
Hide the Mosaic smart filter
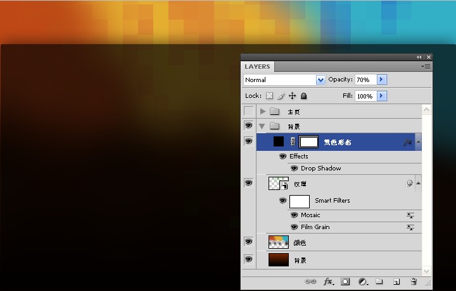294,215
